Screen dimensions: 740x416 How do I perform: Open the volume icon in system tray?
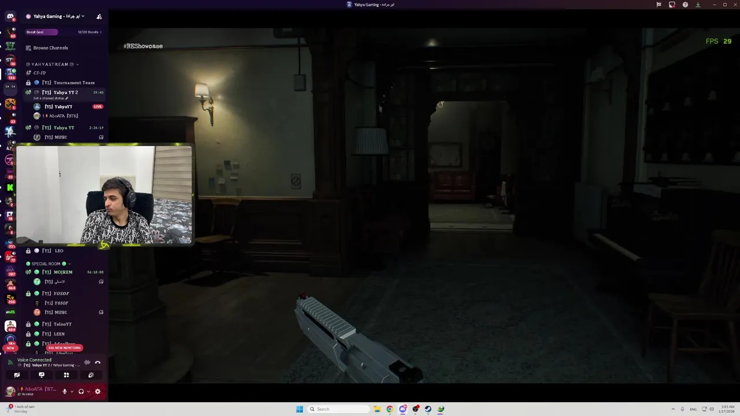(x=711, y=409)
